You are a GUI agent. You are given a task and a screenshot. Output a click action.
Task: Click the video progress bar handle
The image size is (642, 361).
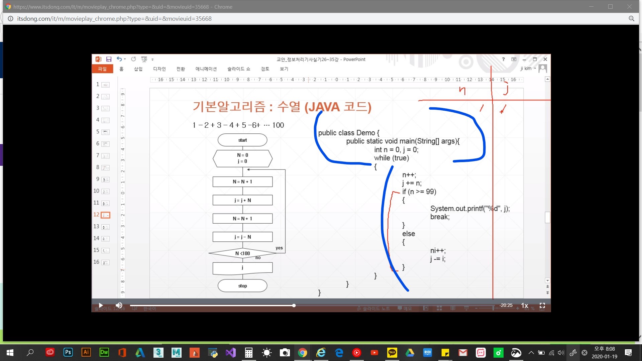pos(294,306)
